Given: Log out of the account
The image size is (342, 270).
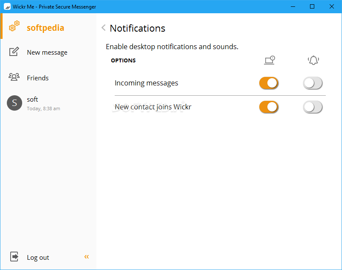Looking at the screenshot, I should pos(38,258).
